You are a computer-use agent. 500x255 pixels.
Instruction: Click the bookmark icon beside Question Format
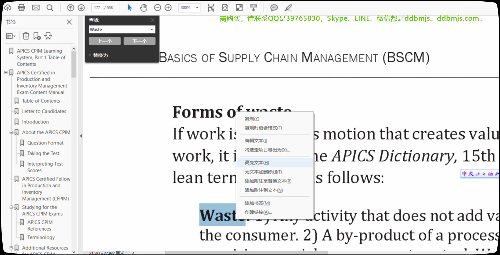[22, 143]
